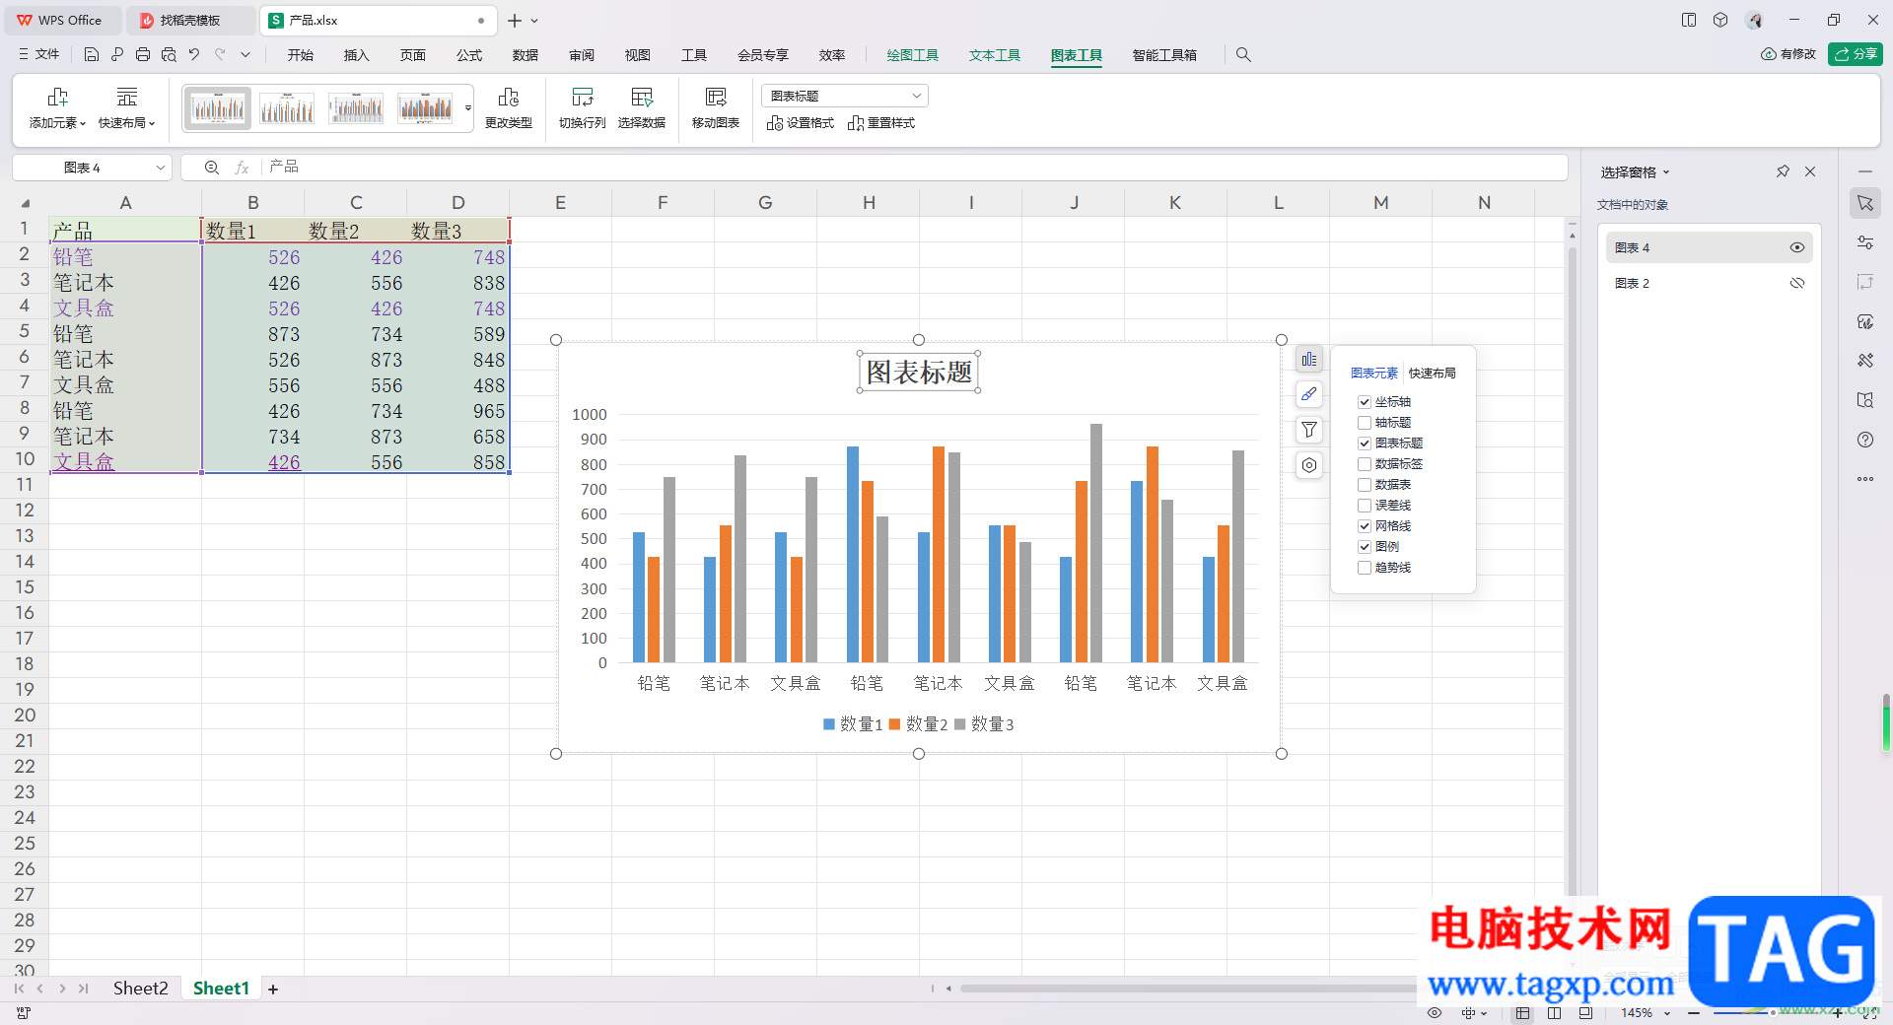Enable the 趋势线 checkbox
This screenshot has height=1025, width=1893.
pos(1365,568)
